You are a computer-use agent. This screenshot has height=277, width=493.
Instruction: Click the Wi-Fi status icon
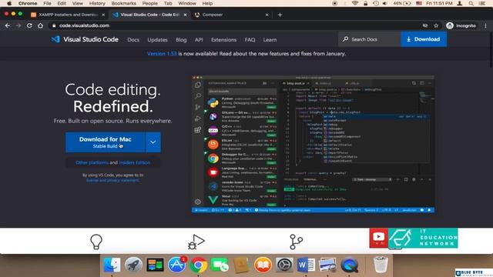tap(355, 3)
